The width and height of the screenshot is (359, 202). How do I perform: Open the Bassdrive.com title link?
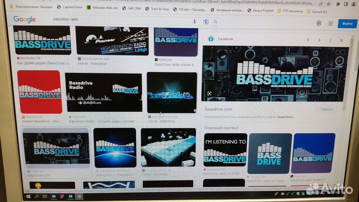click(x=218, y=109)
